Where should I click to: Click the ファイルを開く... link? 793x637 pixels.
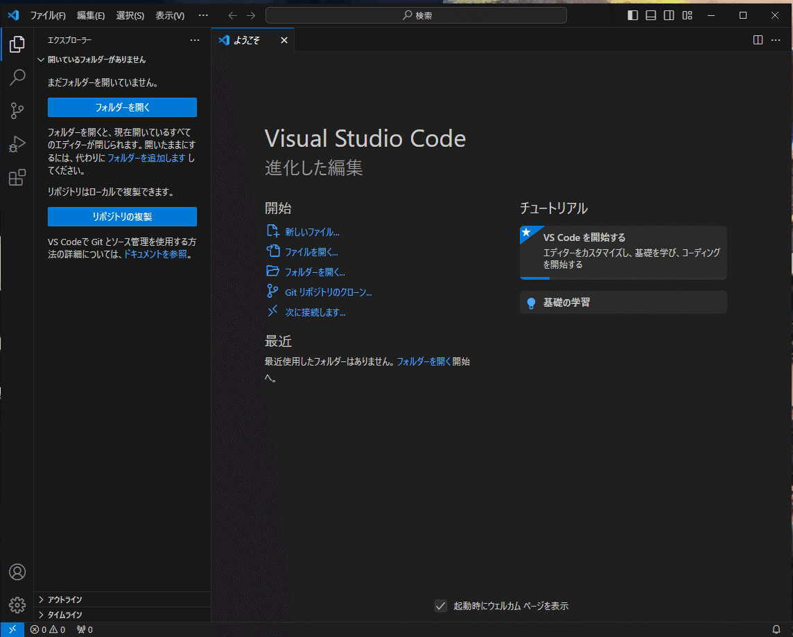click(311, 252)
